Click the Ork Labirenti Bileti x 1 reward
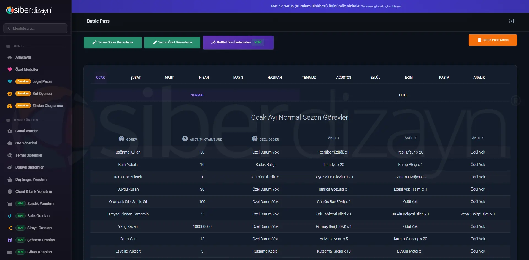The width and height of the screenshot is (529, 260). tap(334, 214)
